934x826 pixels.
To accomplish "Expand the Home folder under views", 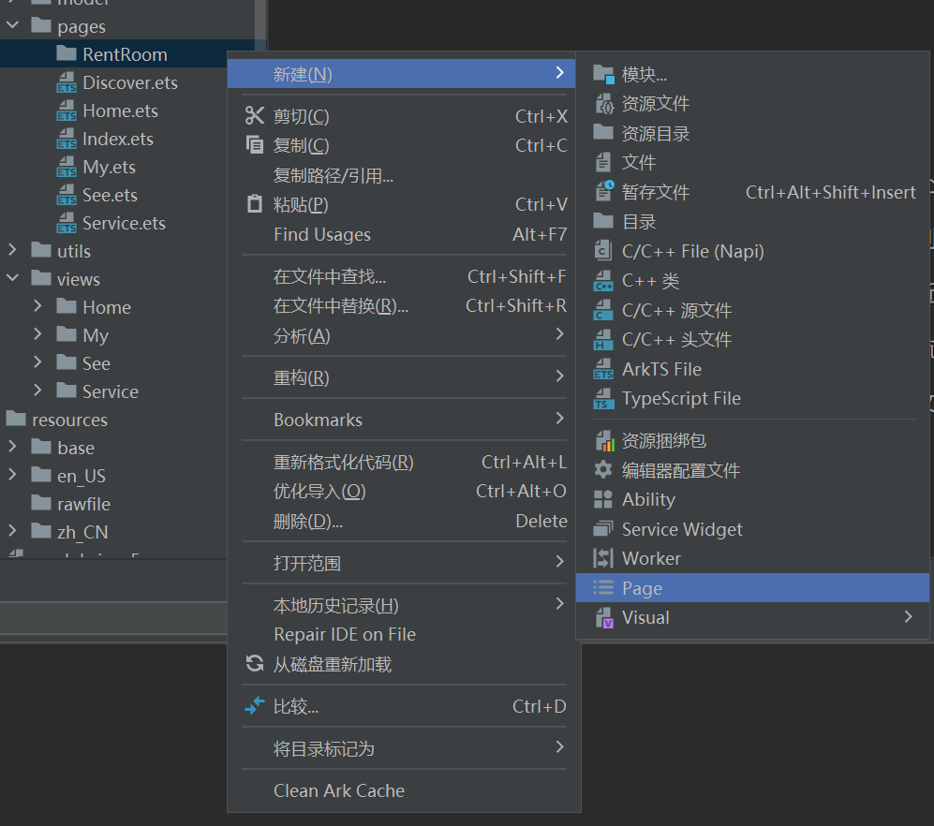I will tap(37, 305).
